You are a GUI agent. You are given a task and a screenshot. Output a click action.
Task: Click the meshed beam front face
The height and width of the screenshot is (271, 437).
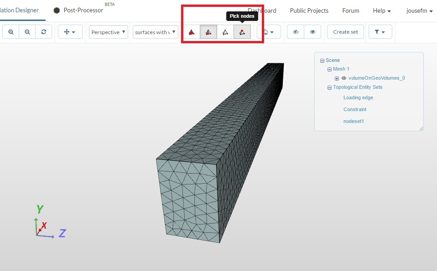pos(189,200)
